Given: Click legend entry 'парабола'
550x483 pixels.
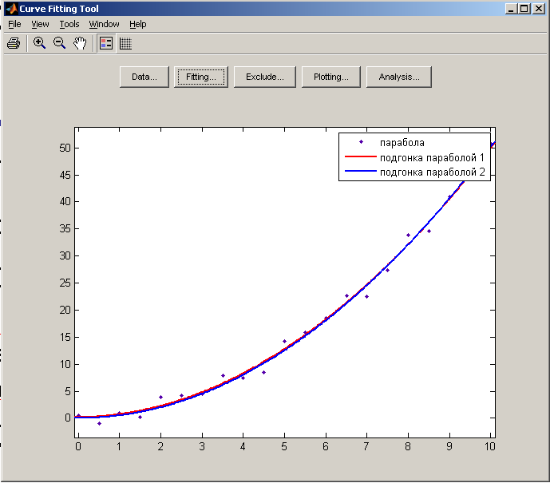Looking at the screenshot, I should tap(402, 142).
